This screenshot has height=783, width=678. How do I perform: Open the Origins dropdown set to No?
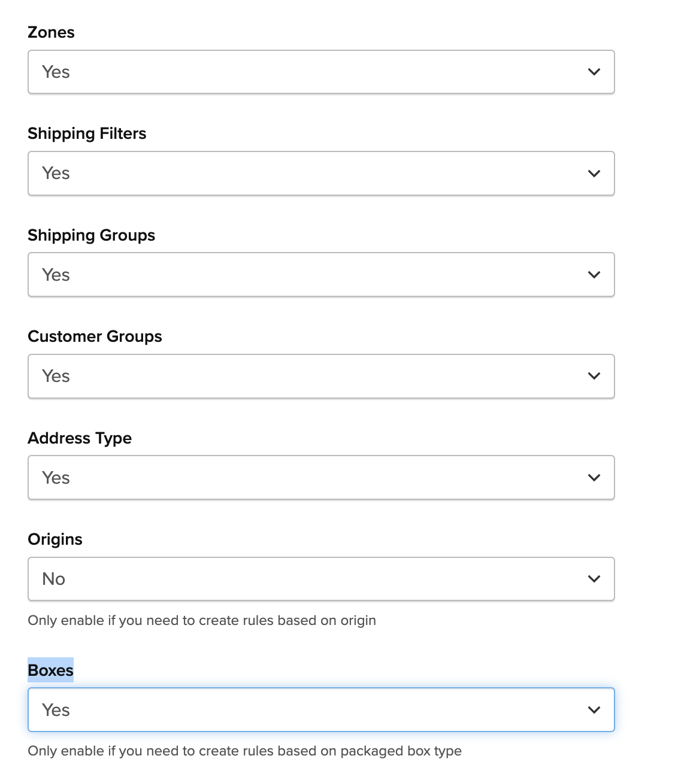point(321,579)
